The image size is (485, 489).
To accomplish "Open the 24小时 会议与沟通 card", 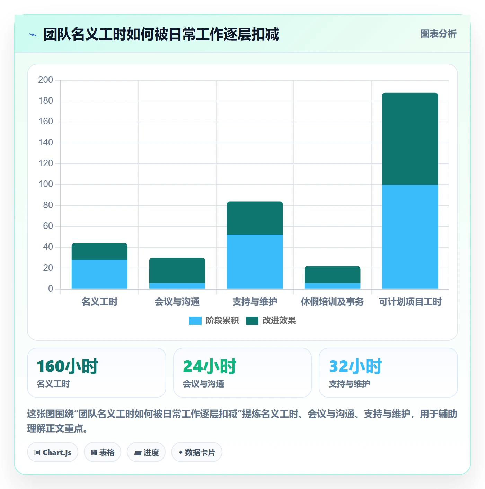I will [242, 373].
